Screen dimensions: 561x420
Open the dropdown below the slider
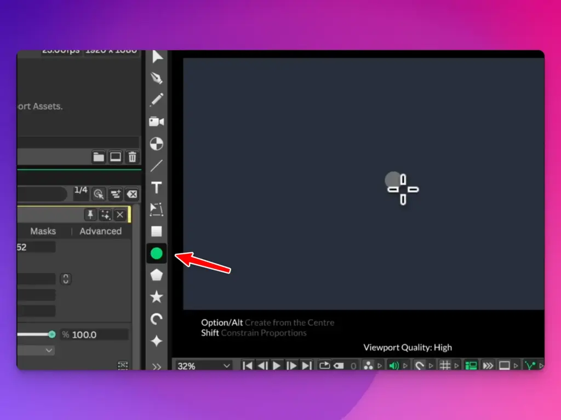coord(36,351)
